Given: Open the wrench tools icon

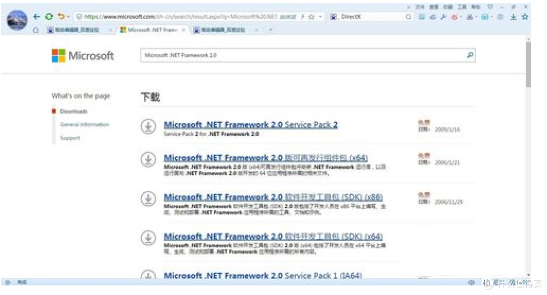Looking at the screenshot, I should pos(443,17).
